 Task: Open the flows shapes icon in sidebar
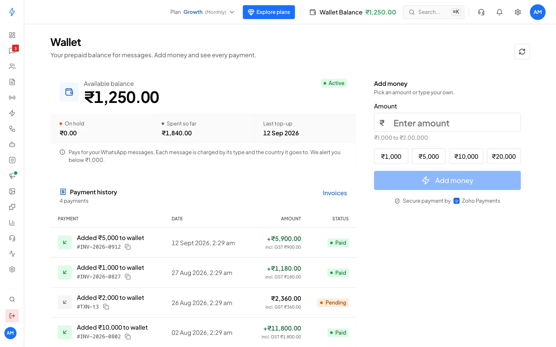click(12, 129)
